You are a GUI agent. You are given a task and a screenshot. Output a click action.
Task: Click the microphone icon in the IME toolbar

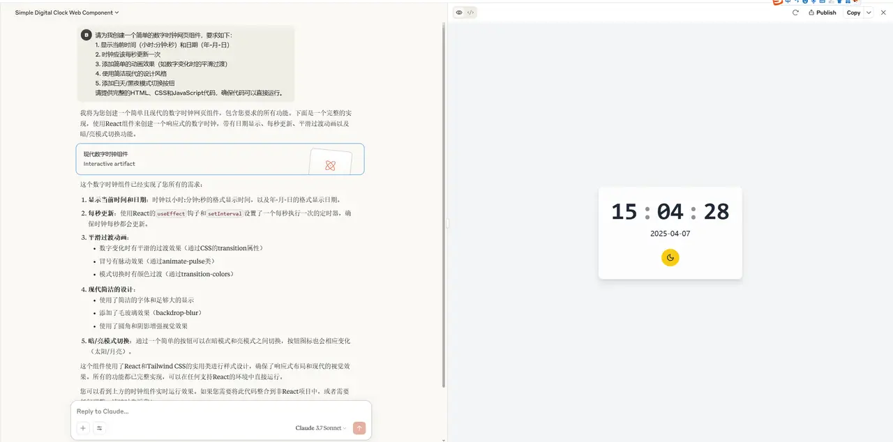pyautogui.click(x=813, y=2)
